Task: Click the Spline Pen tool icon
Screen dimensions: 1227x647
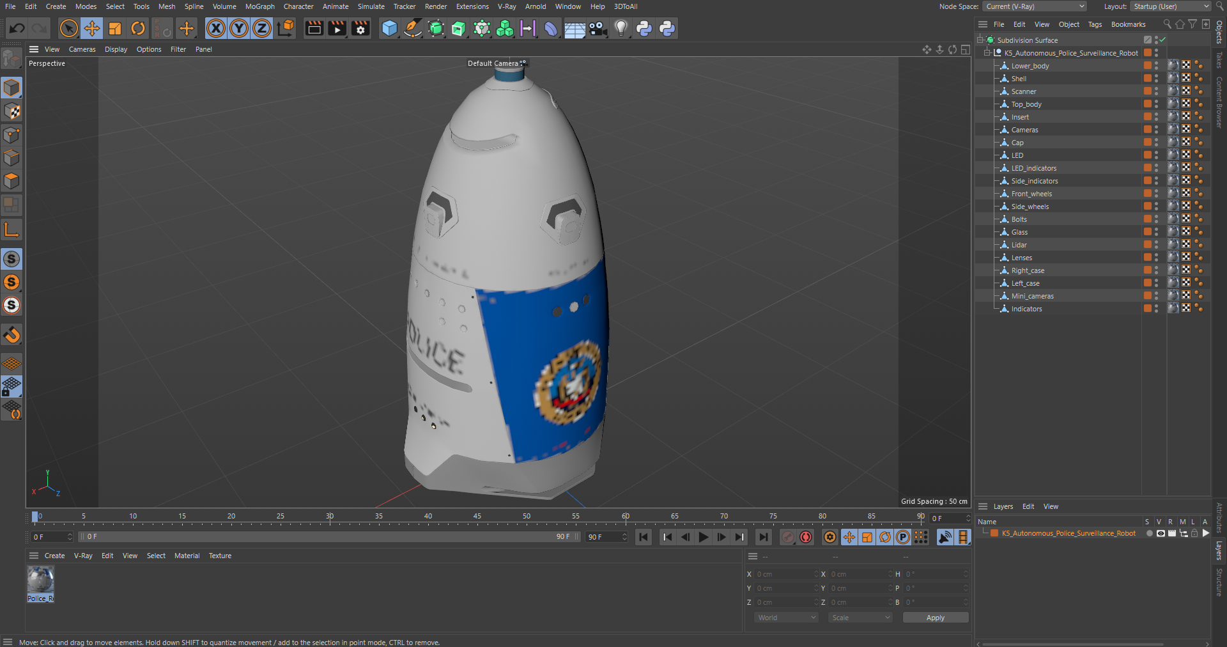Action: pos(413,28)
